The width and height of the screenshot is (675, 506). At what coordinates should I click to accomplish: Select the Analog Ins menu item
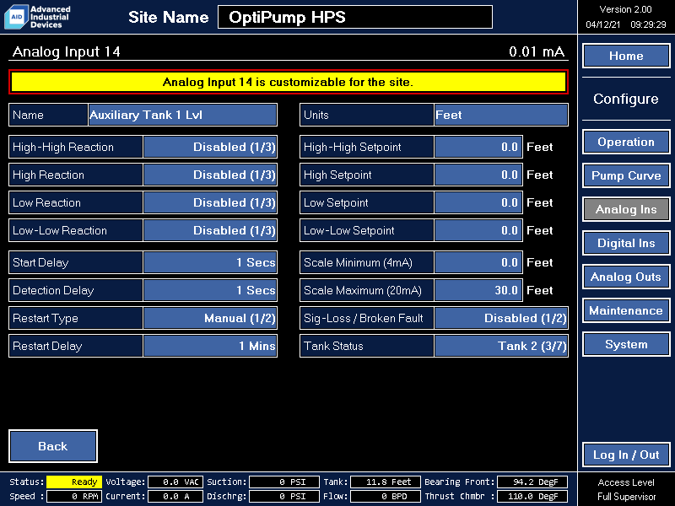click(626, 209)
